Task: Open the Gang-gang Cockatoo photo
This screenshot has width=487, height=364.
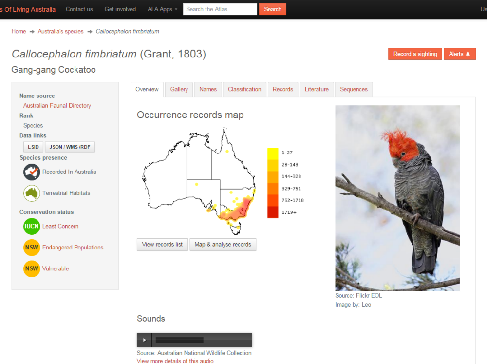Action: (x=397, y=198)
